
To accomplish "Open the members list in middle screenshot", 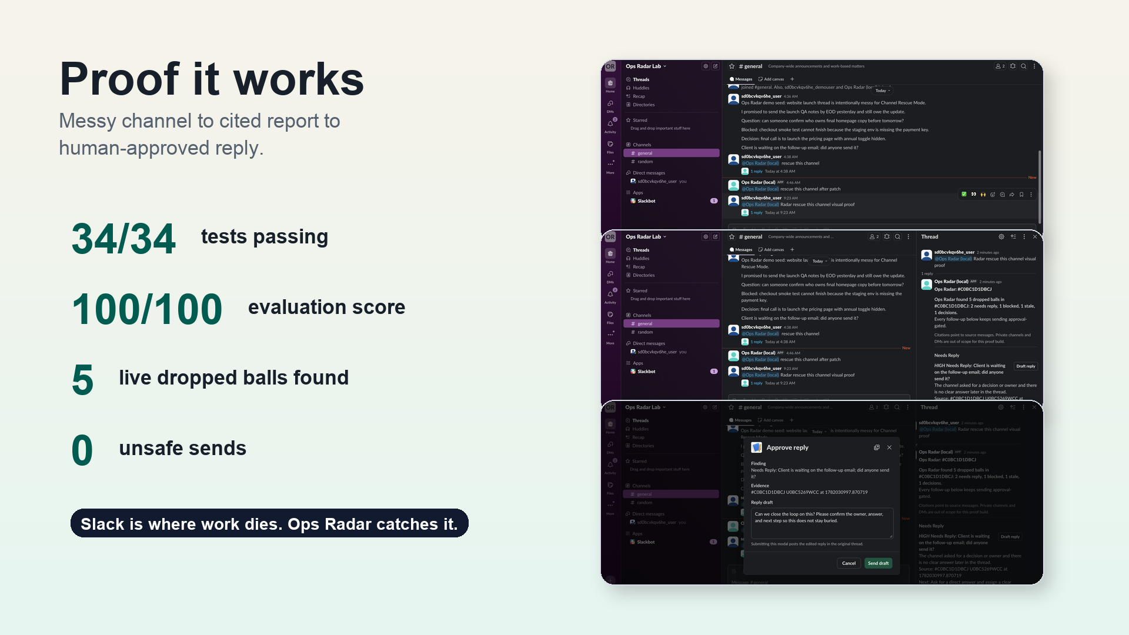I will point(874,237).
